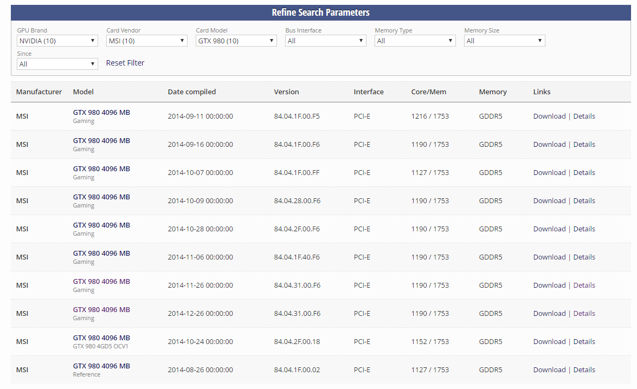Click the Memory column header

coord(493,92)
